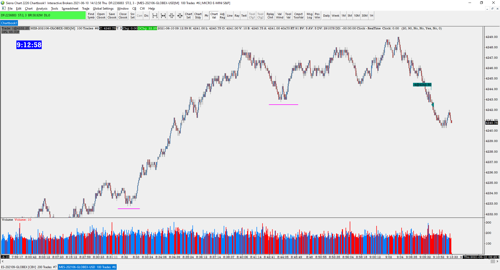Open the Help menu
The height and width of the screenshot is (270, 500).
pyautogui.click(x=152, y=9)
